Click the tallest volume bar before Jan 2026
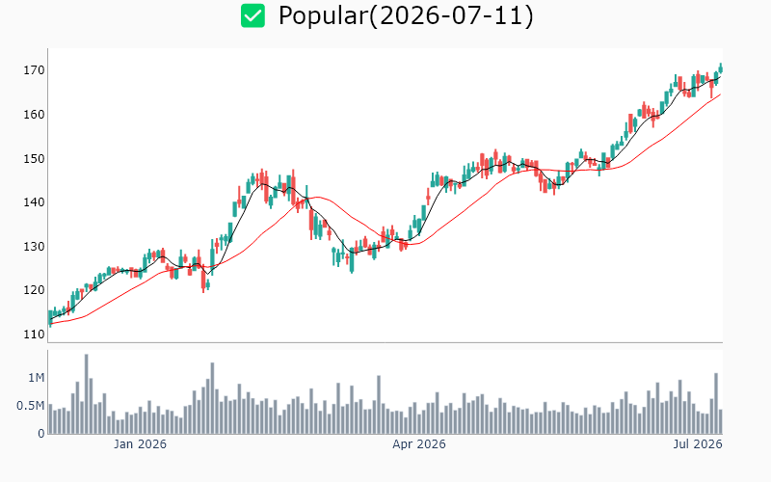Screen dimensions: 771x482 click(87, 394)
